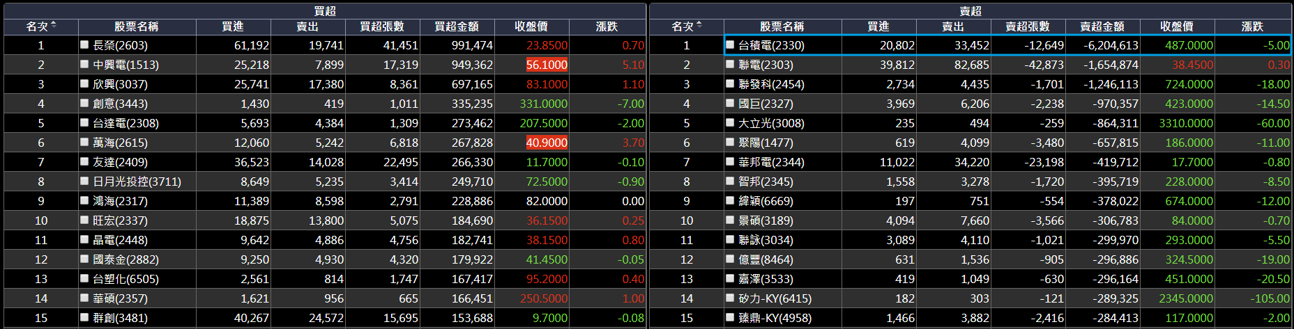Click 賣超金額 column header

coord(1102,26)
